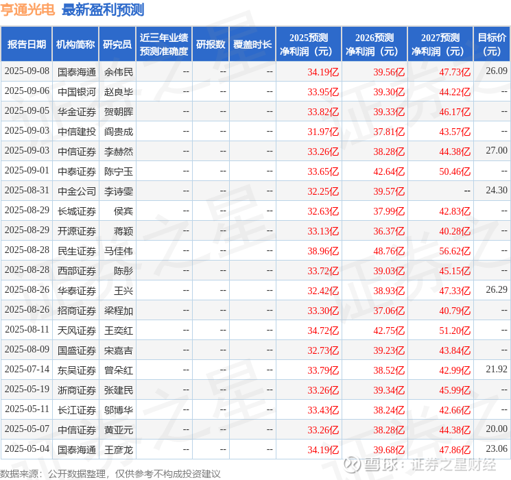Click target price 21.92
Screen dimensions: 511x480
pyautogui.click(x=497, y=369)
